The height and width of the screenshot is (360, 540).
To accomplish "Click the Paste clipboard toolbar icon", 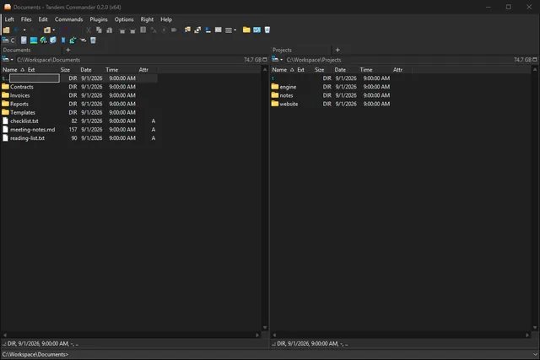I will (109, 30).
